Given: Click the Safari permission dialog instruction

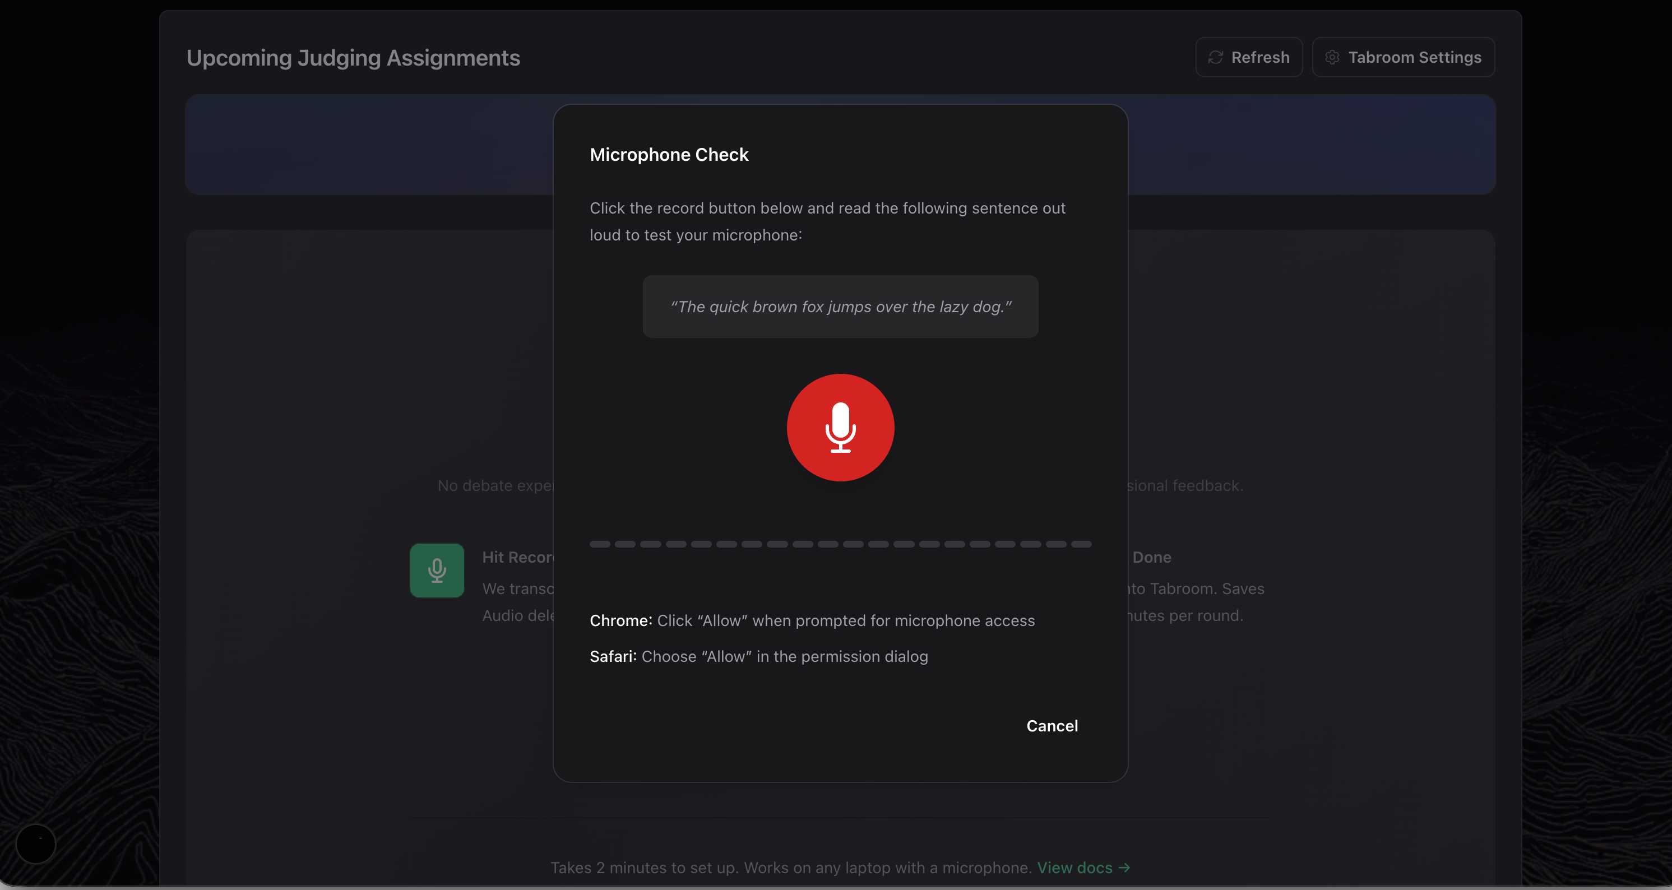Looking at the screenshot, I should coord(758,656).
